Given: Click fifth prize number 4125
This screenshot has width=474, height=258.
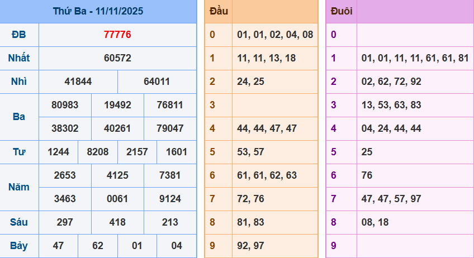Looking at the screenshot, I should click(x=117, y=175).
